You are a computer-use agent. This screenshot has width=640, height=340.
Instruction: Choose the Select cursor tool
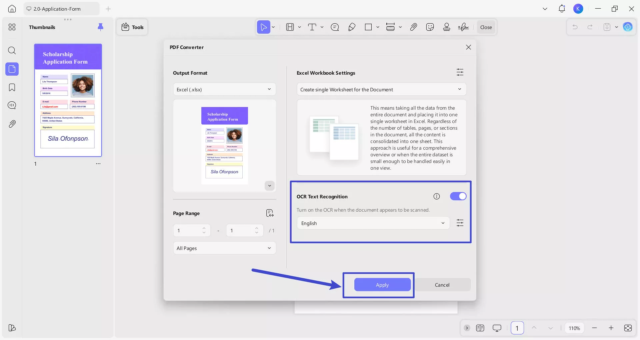(x=263, y=27)
